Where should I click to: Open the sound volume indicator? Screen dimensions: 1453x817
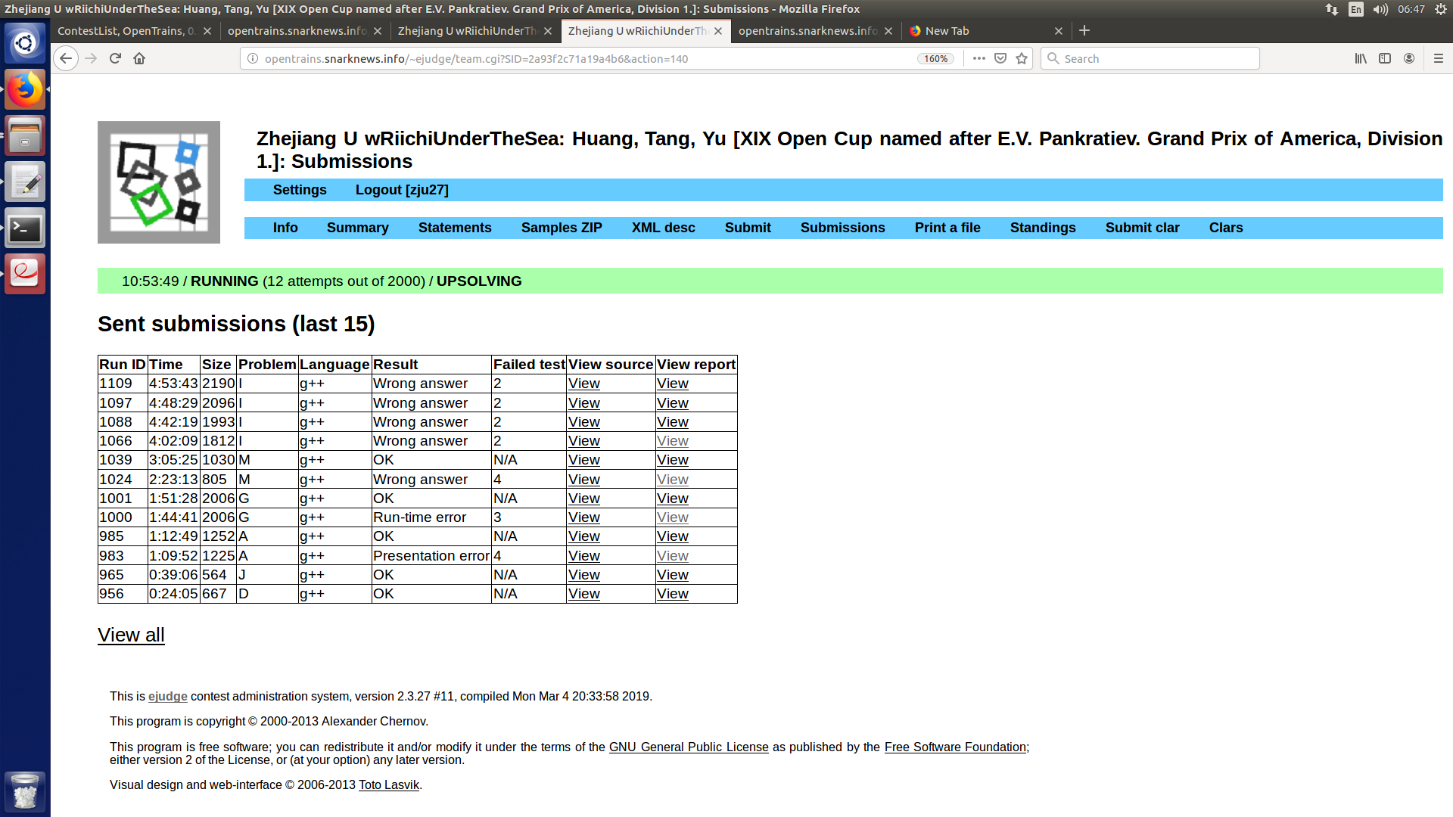tap(1380, 9)
